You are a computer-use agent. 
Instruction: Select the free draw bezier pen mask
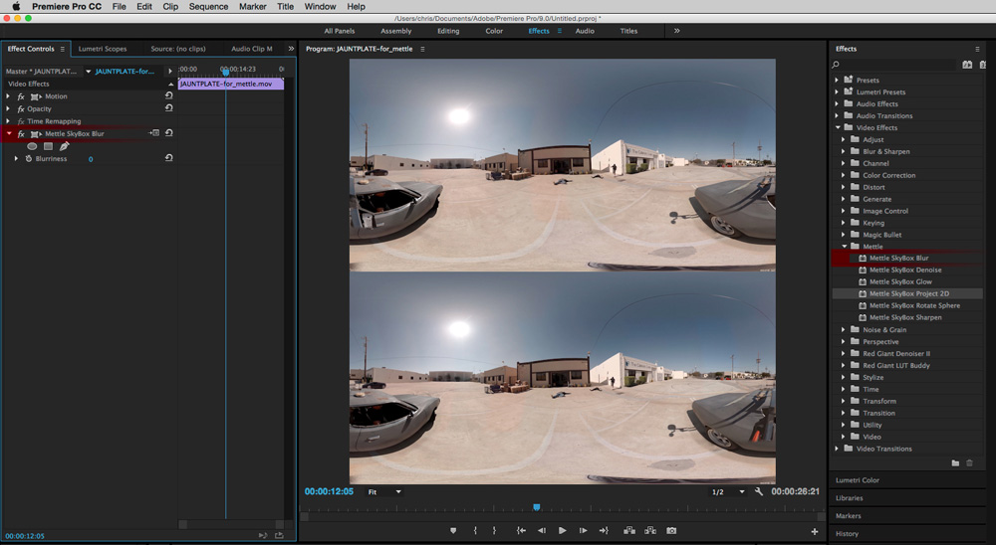tap(64, 146)
